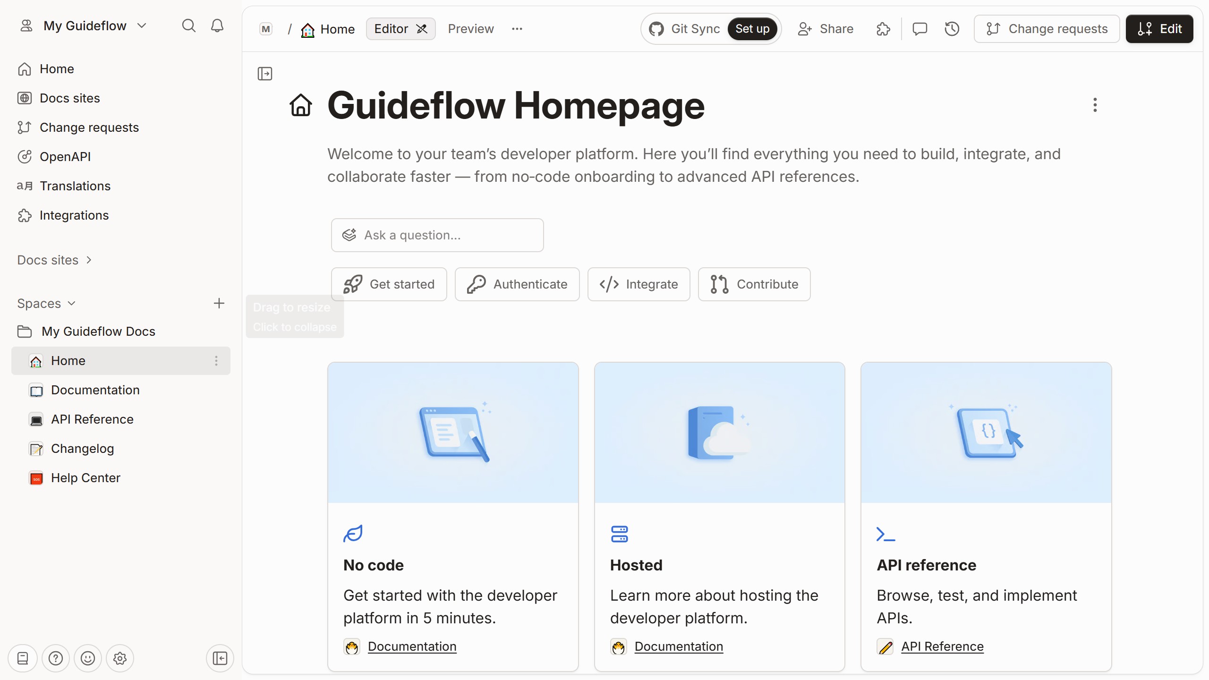Click the Set up button for Git Sync
Screen dimensions: 1209x680
coord(752,29)
